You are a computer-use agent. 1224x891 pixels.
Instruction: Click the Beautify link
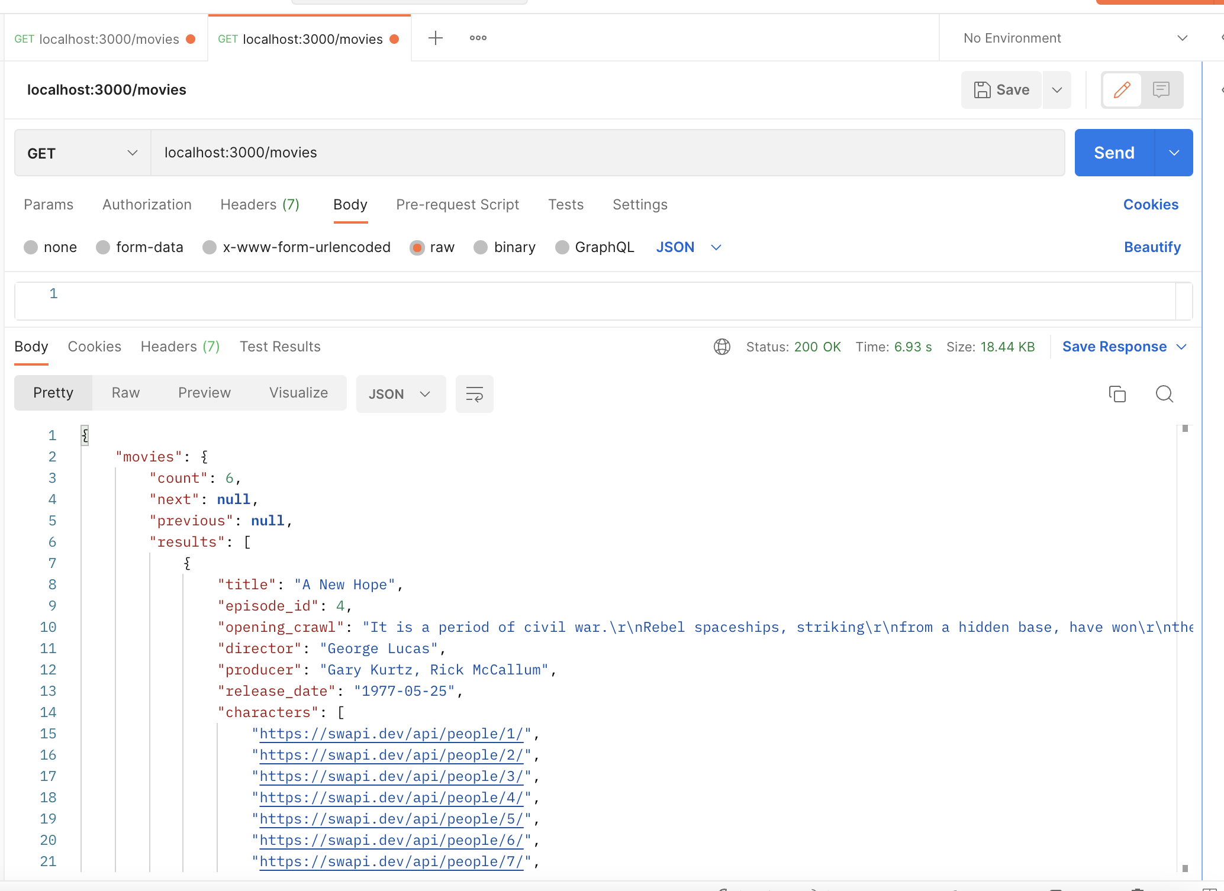1152,247
